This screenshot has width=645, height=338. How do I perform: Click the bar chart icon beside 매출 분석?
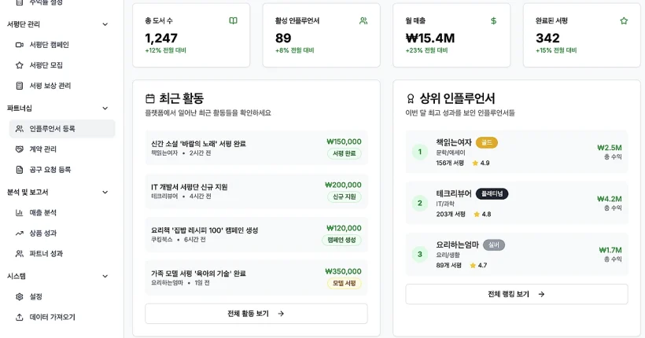click(20, 213)
